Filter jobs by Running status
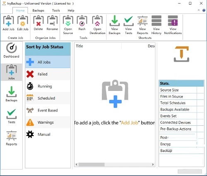This screenshot has width=207, height=176. pos(48,86)
